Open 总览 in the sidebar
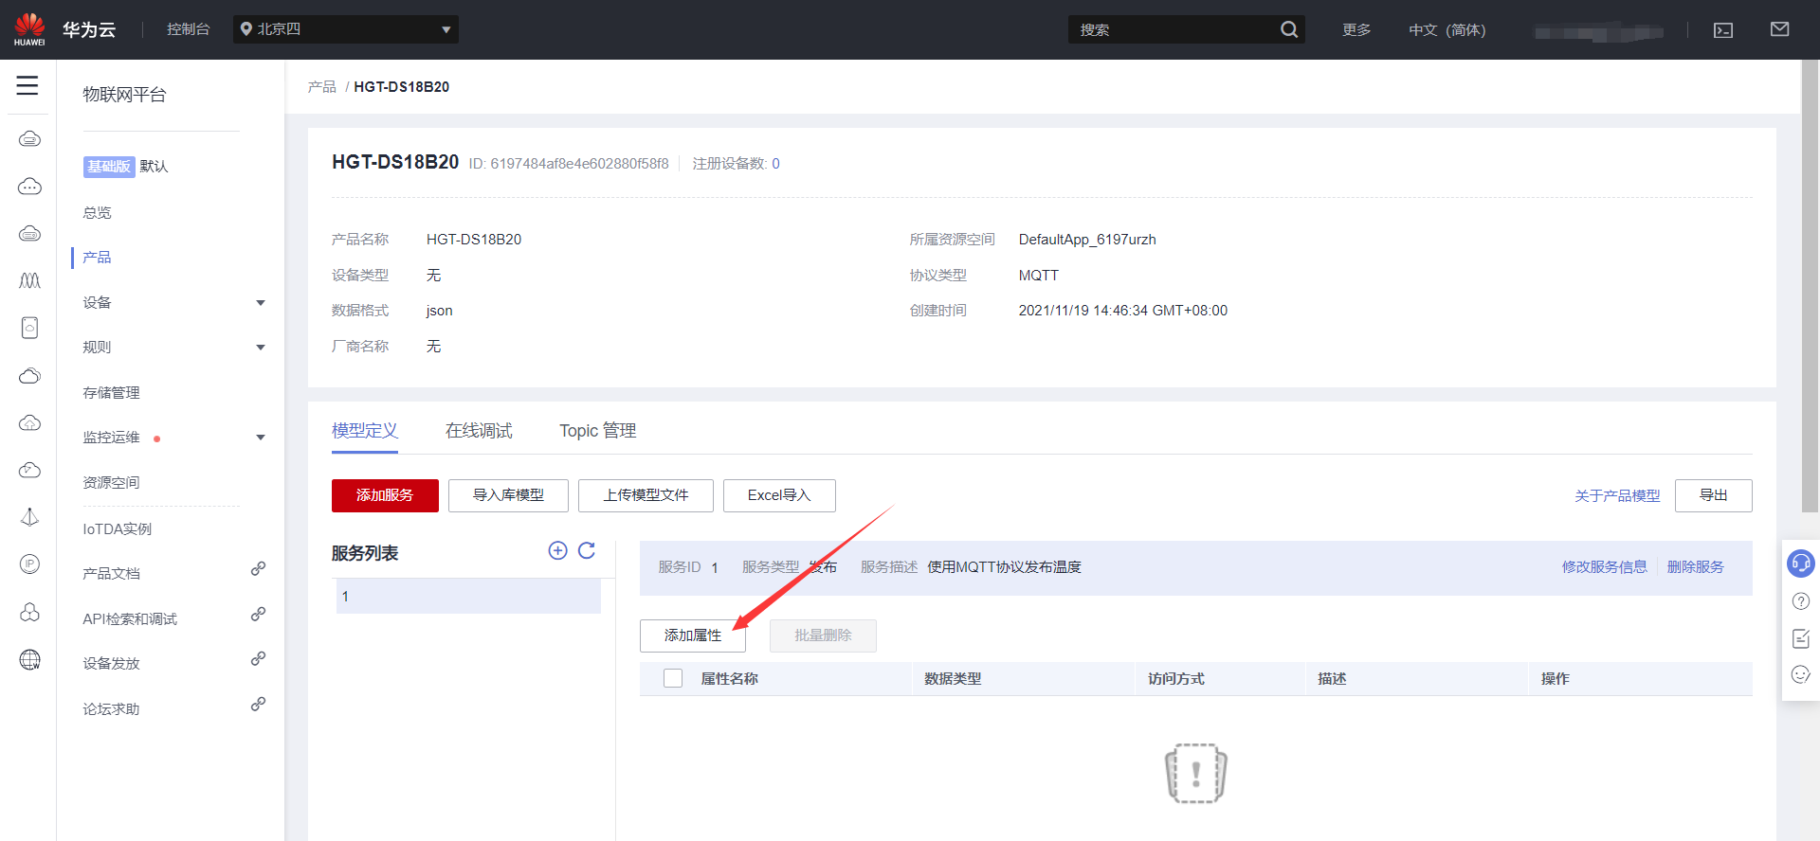 [x=97, y=213]
